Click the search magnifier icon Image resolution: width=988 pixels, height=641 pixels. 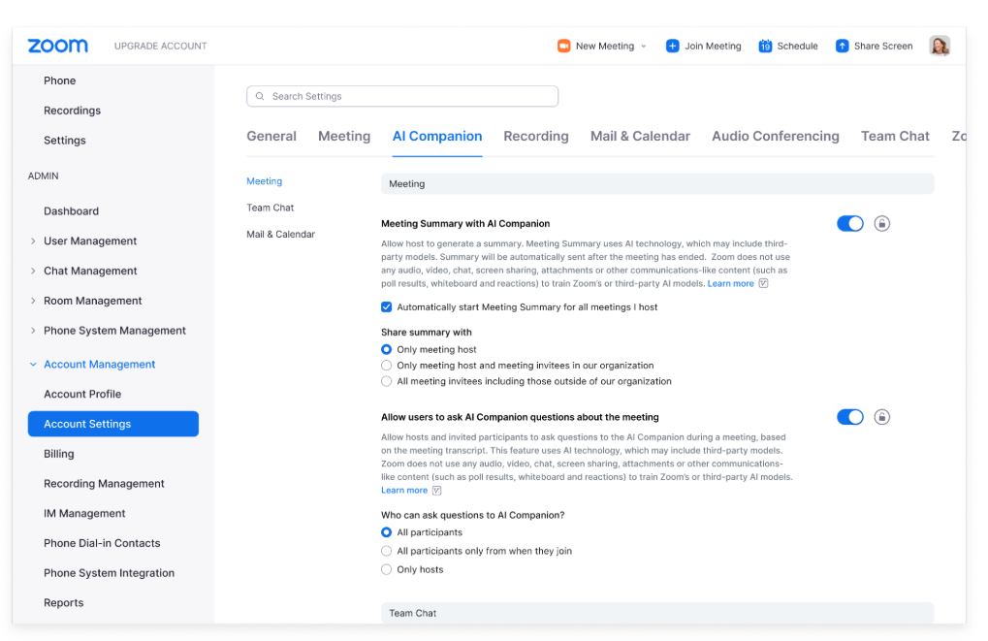point(260,96)
